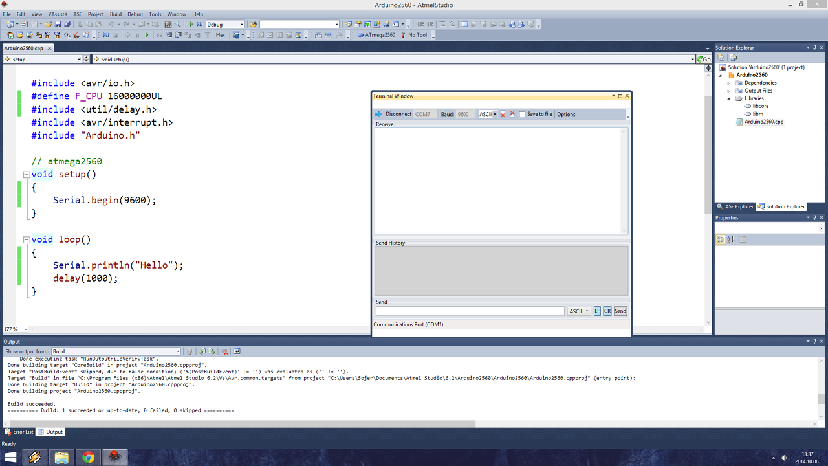
Task: Select the Arduino2560.cpp editor tab
Action: (24, 48)
